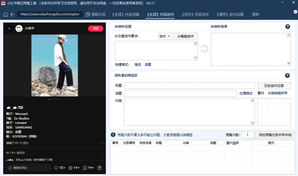298x176 pixels.
Task: Focus the 话题 input field
Action: [x=180, y=93]
